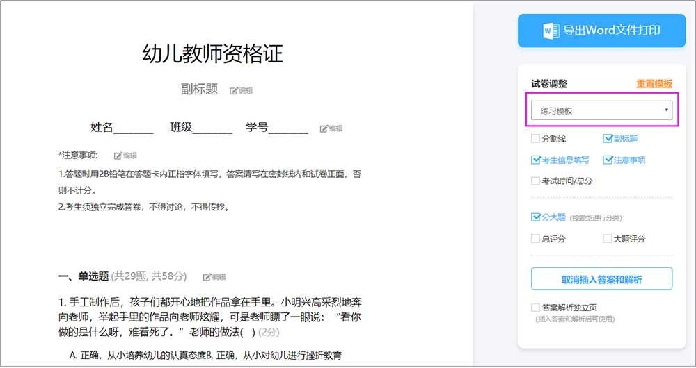The image size is (696, 368).
Task: Click question 1 text about 手工制作
Action: 210,317
